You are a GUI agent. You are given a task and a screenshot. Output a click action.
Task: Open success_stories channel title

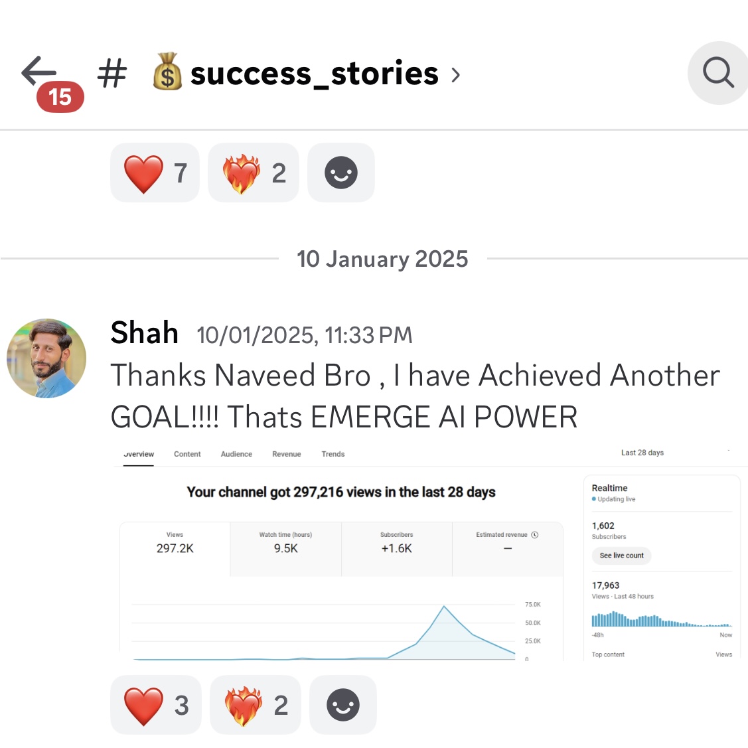(314, 74)
